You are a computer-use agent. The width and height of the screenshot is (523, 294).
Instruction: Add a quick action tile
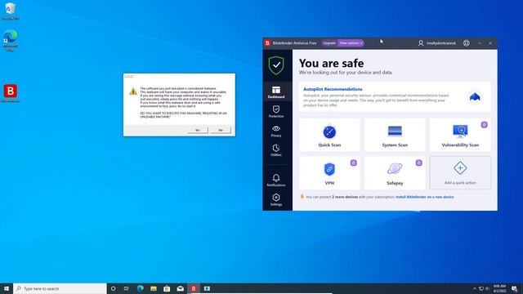(x=460, y=173)
